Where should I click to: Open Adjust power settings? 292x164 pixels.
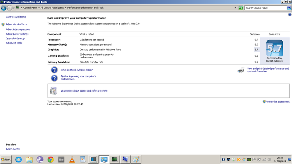[17, 34]
